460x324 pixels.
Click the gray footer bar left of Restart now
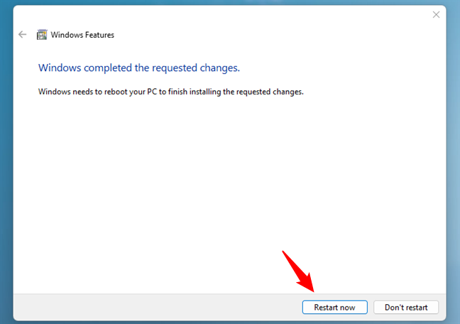pos(142,307)
